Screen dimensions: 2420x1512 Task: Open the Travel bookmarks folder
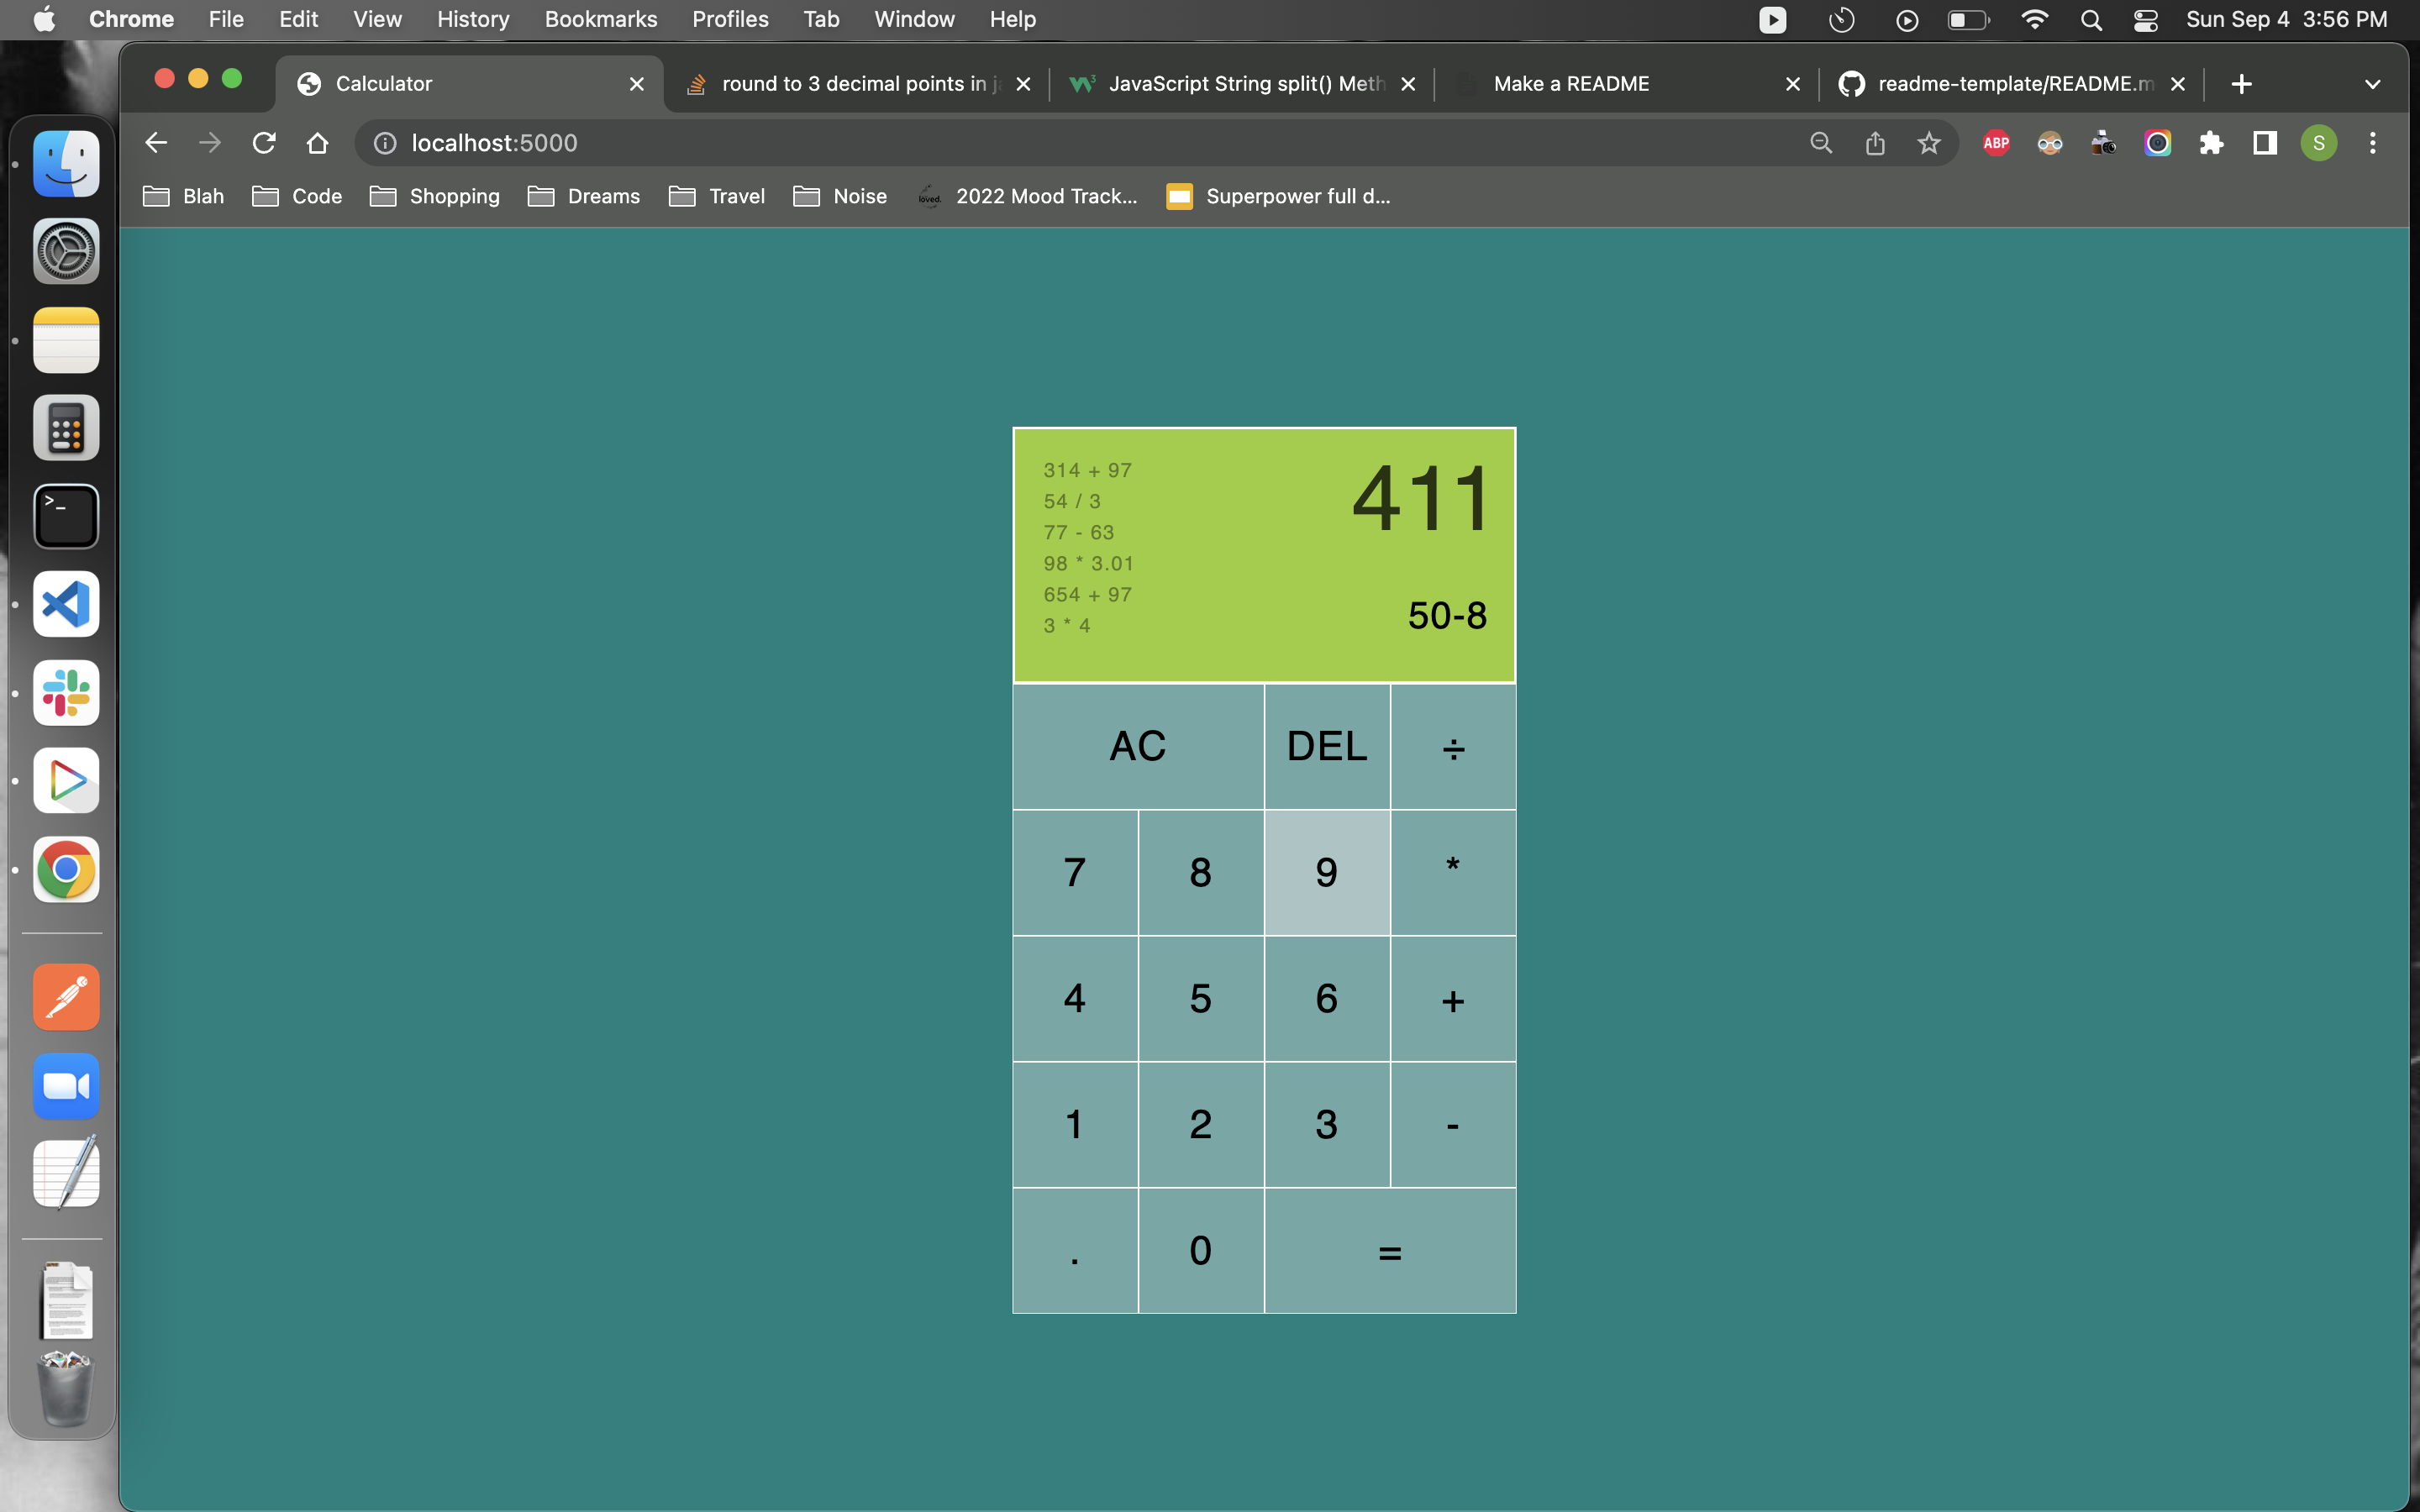click(x=717, y=196)
